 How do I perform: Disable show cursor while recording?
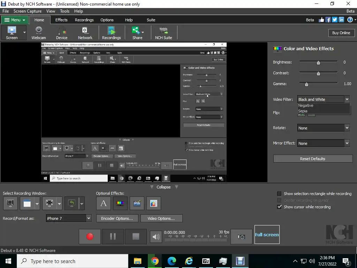click(279, 207)
